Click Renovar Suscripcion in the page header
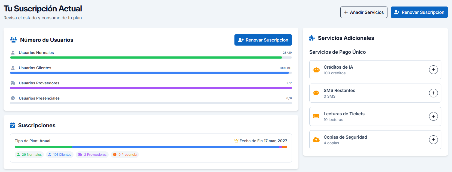 pyautogui.click(x=419, y=12)
